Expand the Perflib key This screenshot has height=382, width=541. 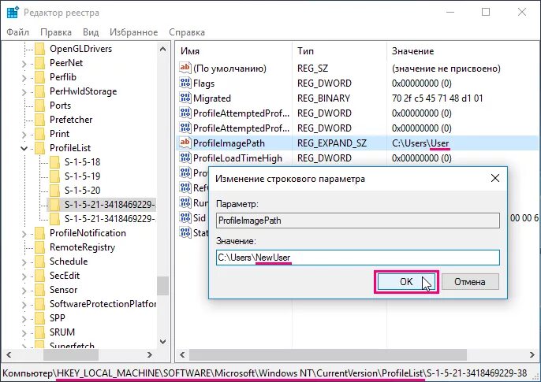[24, 78]
